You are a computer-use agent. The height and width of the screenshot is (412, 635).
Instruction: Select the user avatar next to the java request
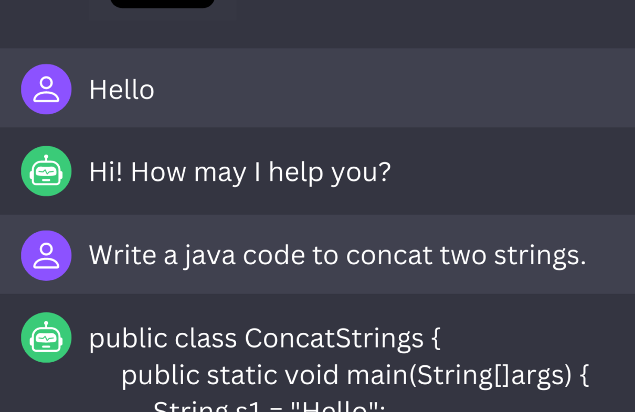pyautogui.click(x=46, y=255)
